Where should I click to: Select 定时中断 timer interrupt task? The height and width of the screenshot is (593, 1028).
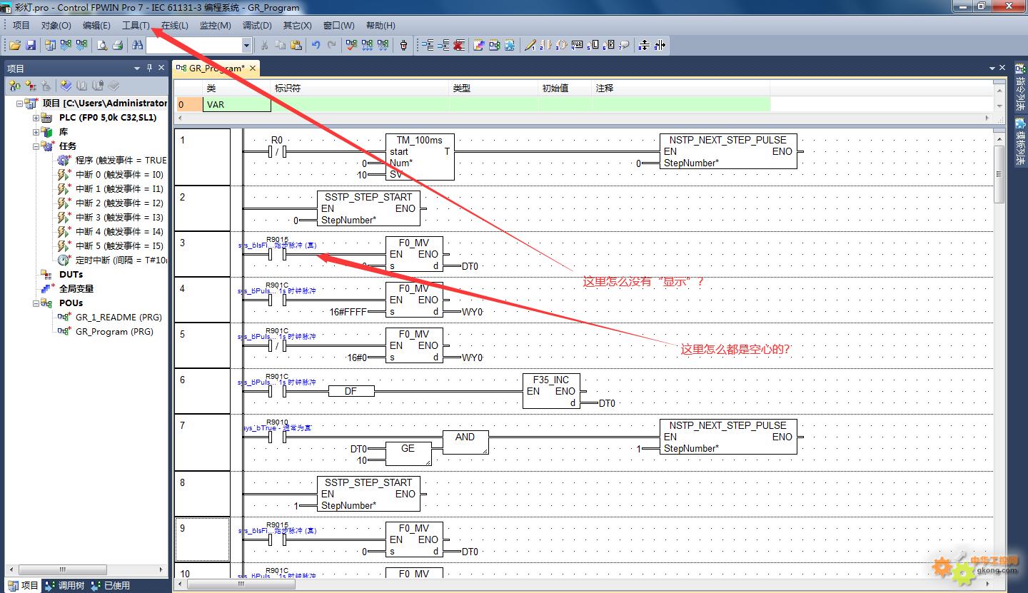tap(121, 260)
